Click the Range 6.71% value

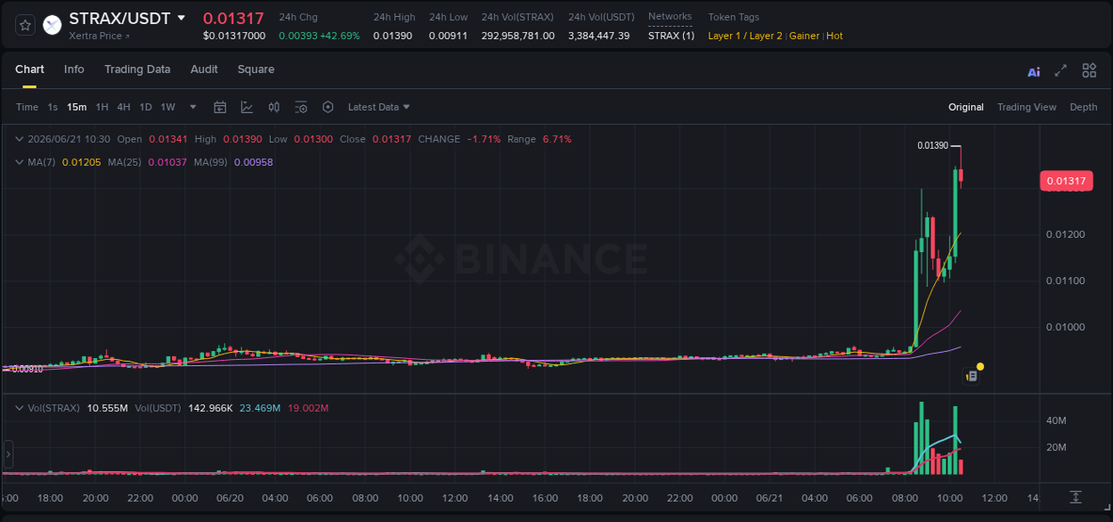pos(556,139)
